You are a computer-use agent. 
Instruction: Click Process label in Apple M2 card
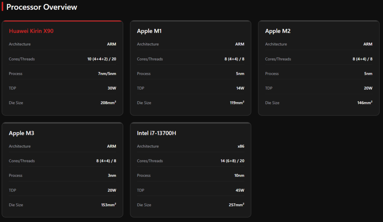click(272, 74)
